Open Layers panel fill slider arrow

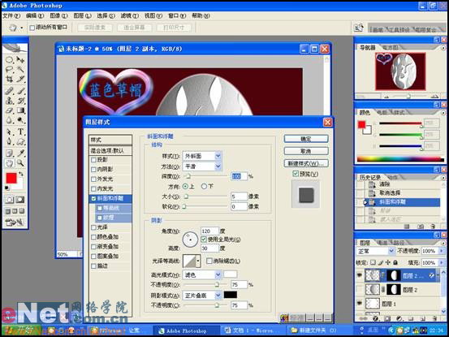pos(441,262)
